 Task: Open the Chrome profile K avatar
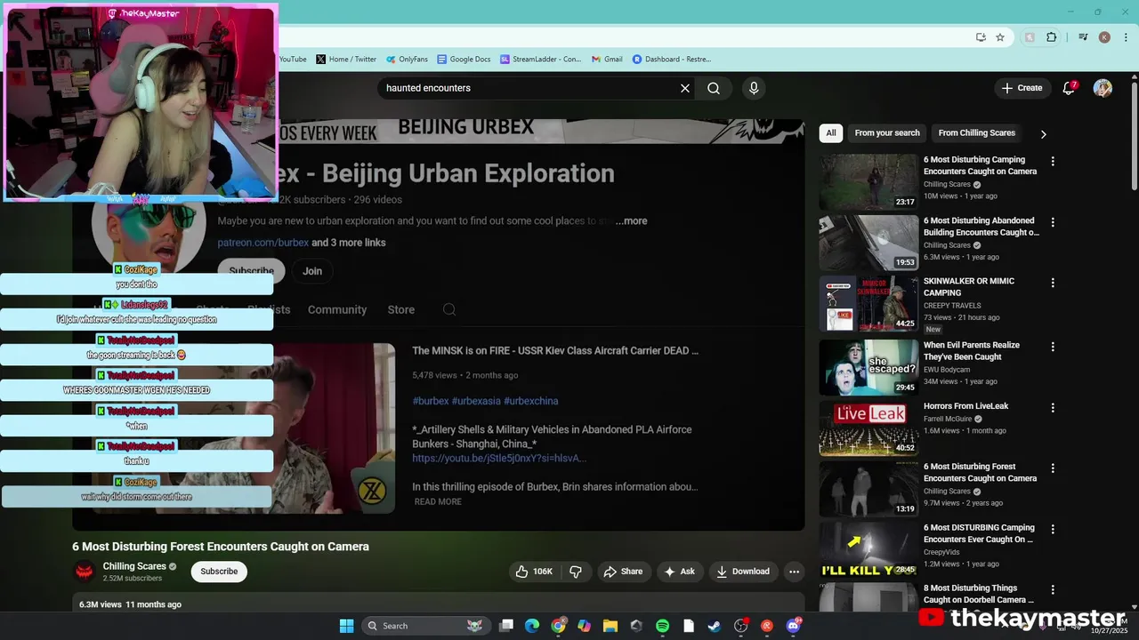click(x=1104, y=37)
